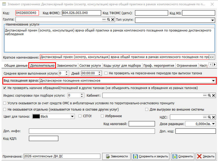Close the dialog with title bar X
218x161 pixels.
click(x=212, y=4)
